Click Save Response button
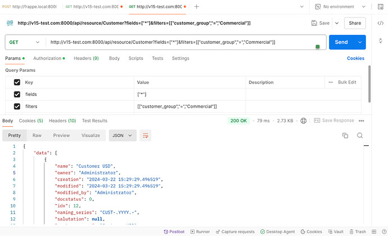This screenshot has height=236, width=388. click(x=334, y=121)
